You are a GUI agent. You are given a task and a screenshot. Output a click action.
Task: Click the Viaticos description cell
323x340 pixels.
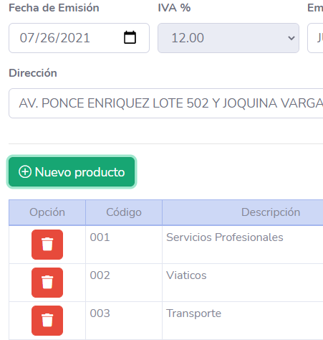(243, 283)
